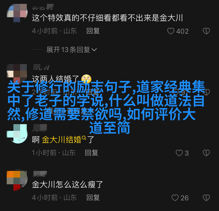Select the comment text 金大川怎么这么瘦了

tap(67, 184)
